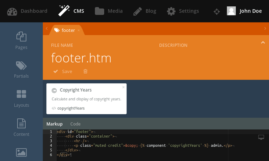Select the Partials tags icon
Viewport: 269px width, 161px height.
[21, 66]
